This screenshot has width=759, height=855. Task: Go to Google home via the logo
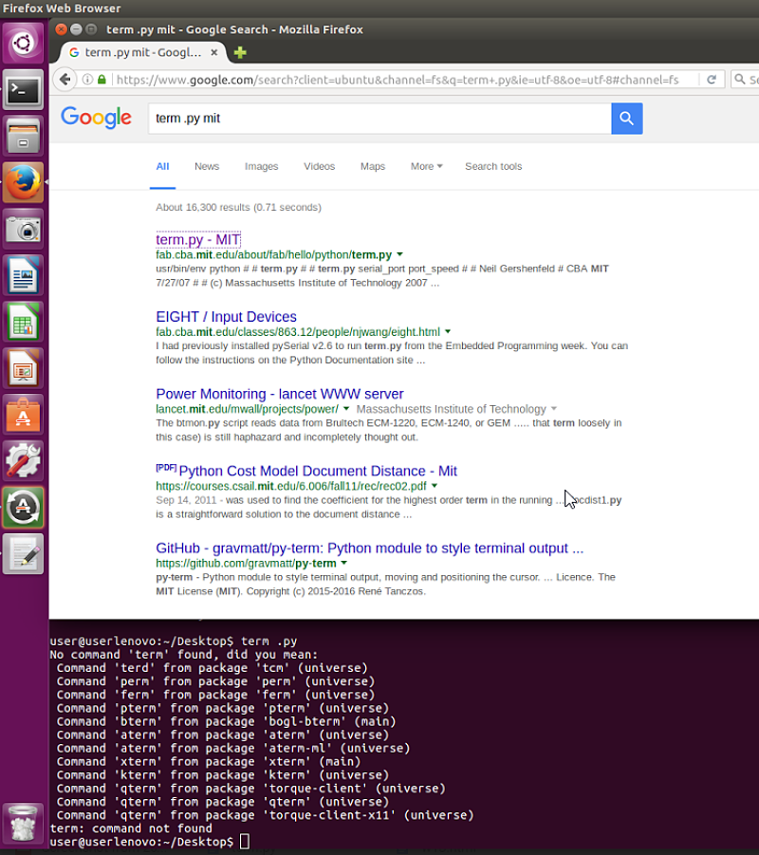click(x=96, y=118)
